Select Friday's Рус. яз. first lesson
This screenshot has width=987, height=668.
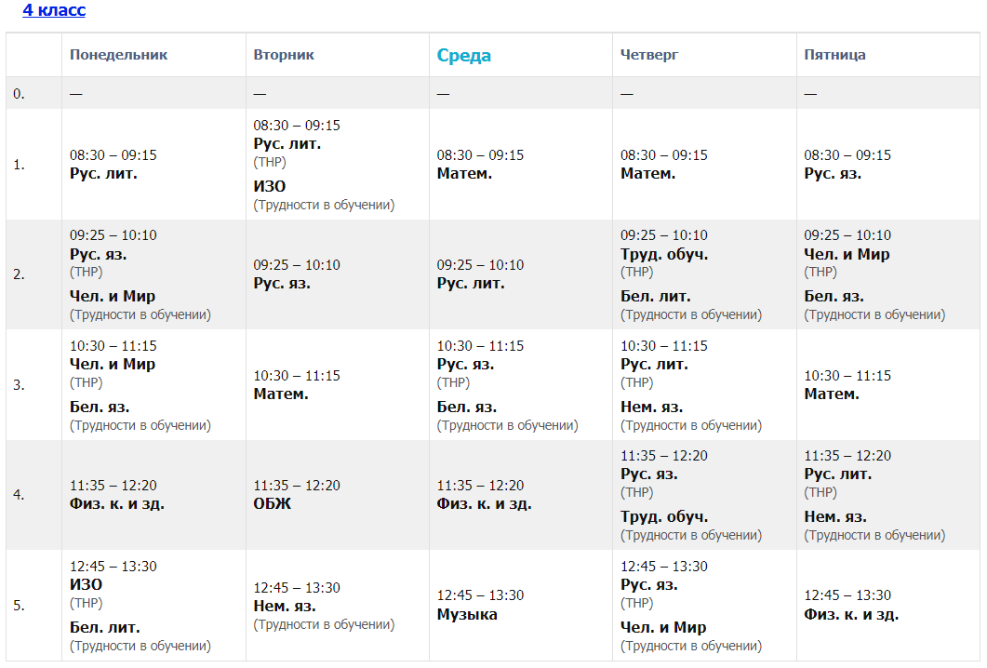833,174
